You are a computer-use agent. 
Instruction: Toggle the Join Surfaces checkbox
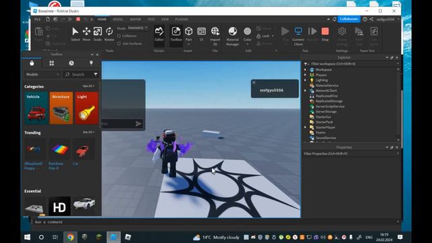pos(119,43)
